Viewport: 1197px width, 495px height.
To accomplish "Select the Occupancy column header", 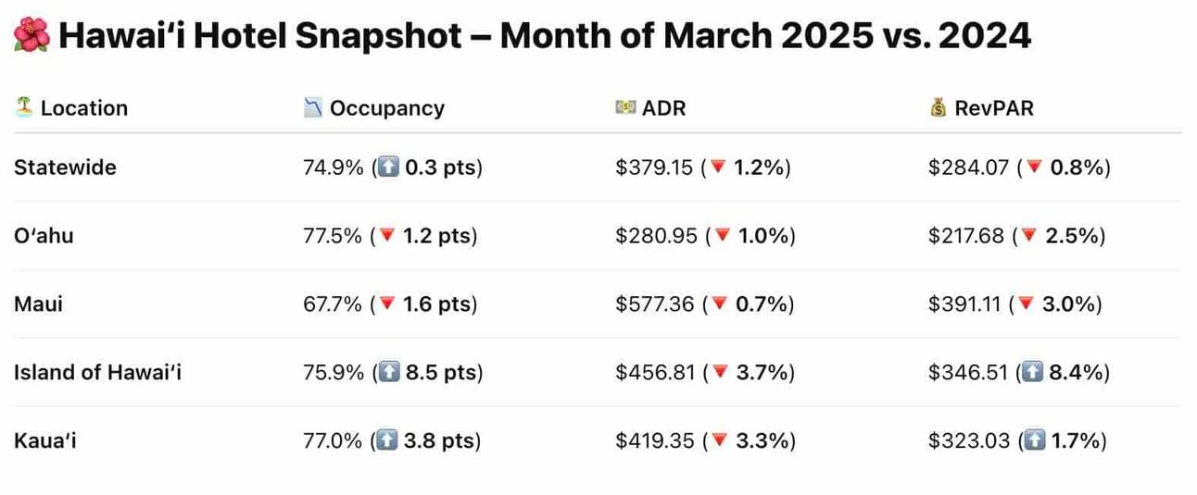I will (x=387, y=108).
